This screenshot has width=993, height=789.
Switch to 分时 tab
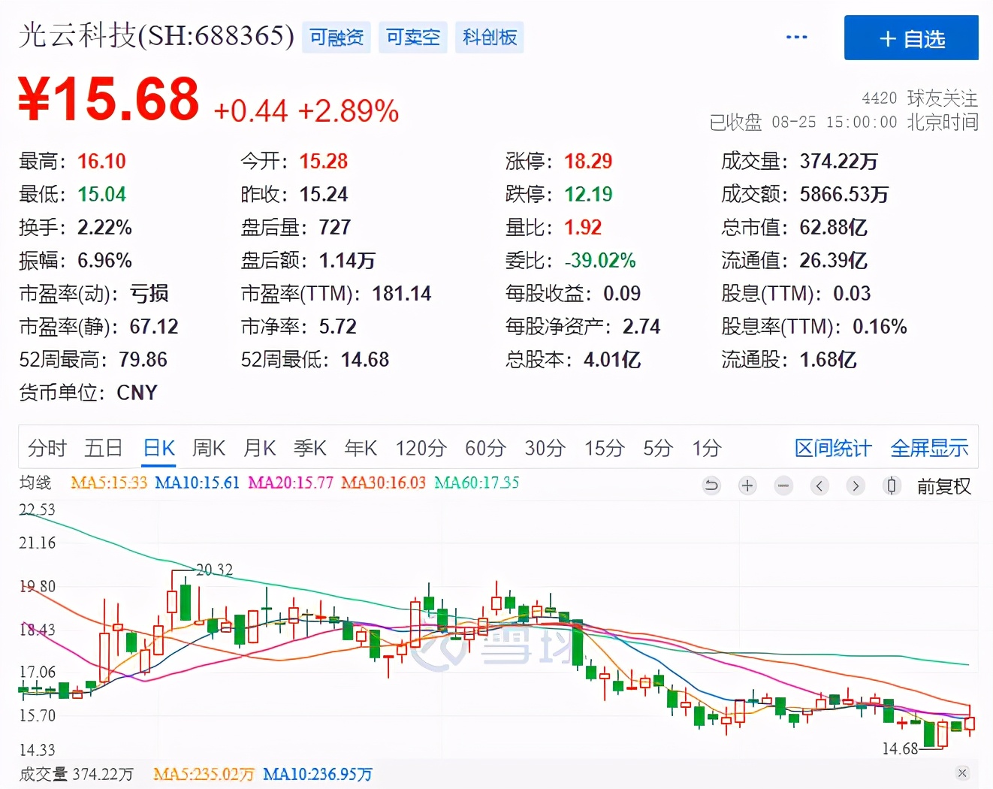[47, 449]
